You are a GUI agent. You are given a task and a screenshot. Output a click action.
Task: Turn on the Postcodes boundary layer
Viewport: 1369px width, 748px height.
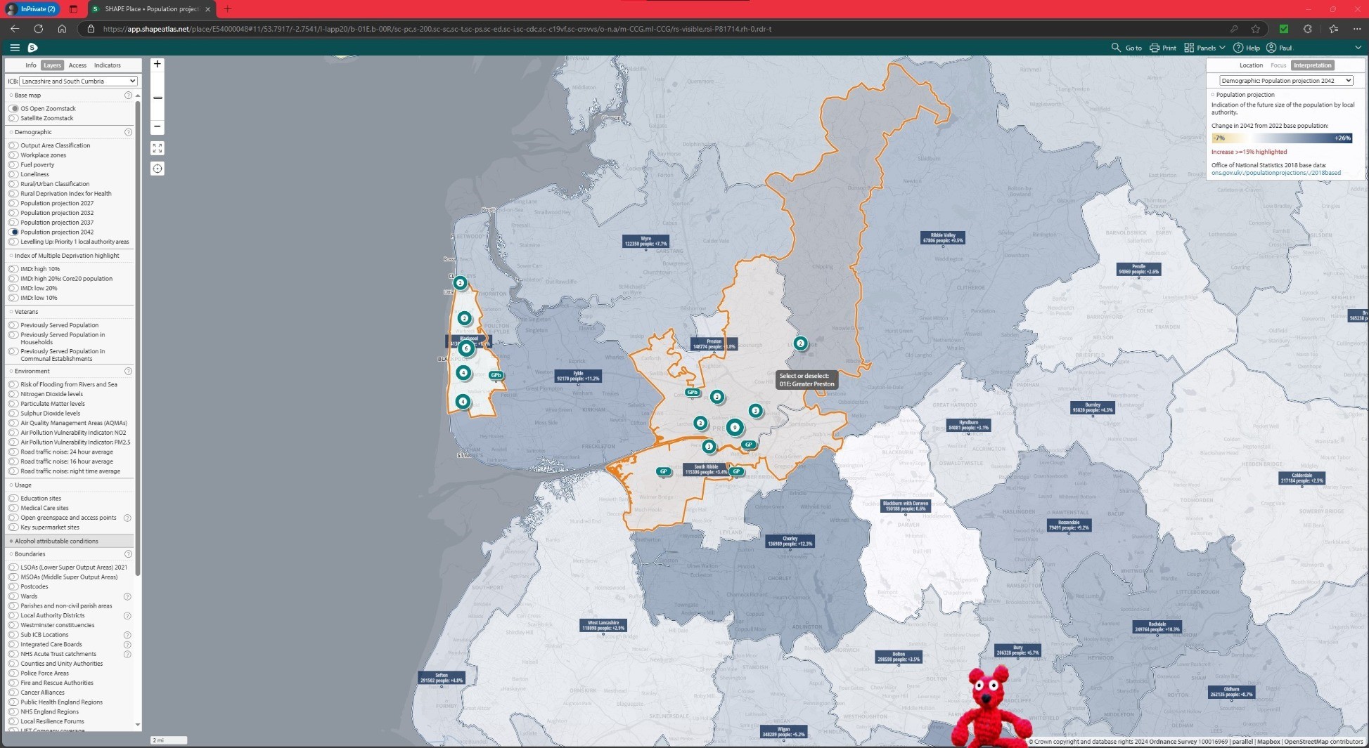[x=14, y=586]
